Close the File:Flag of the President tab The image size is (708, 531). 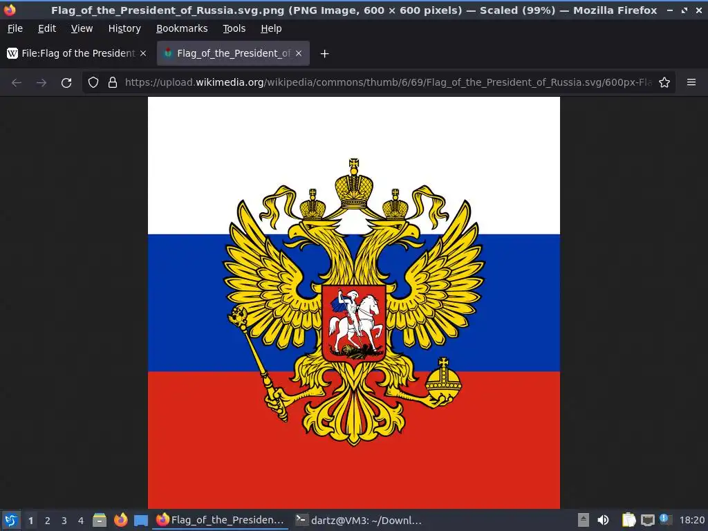pyautogui.click(x=143, y=53)
